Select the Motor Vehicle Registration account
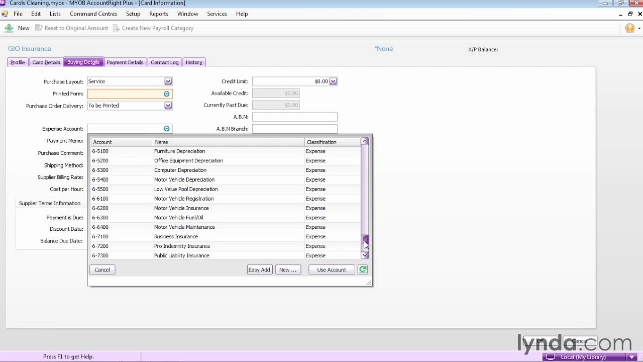Image resolution: width=643 pixels, height=362 pixels. [x=226, y=199]
